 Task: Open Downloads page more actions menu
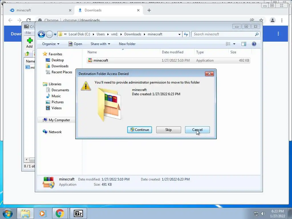coord(278,34)
